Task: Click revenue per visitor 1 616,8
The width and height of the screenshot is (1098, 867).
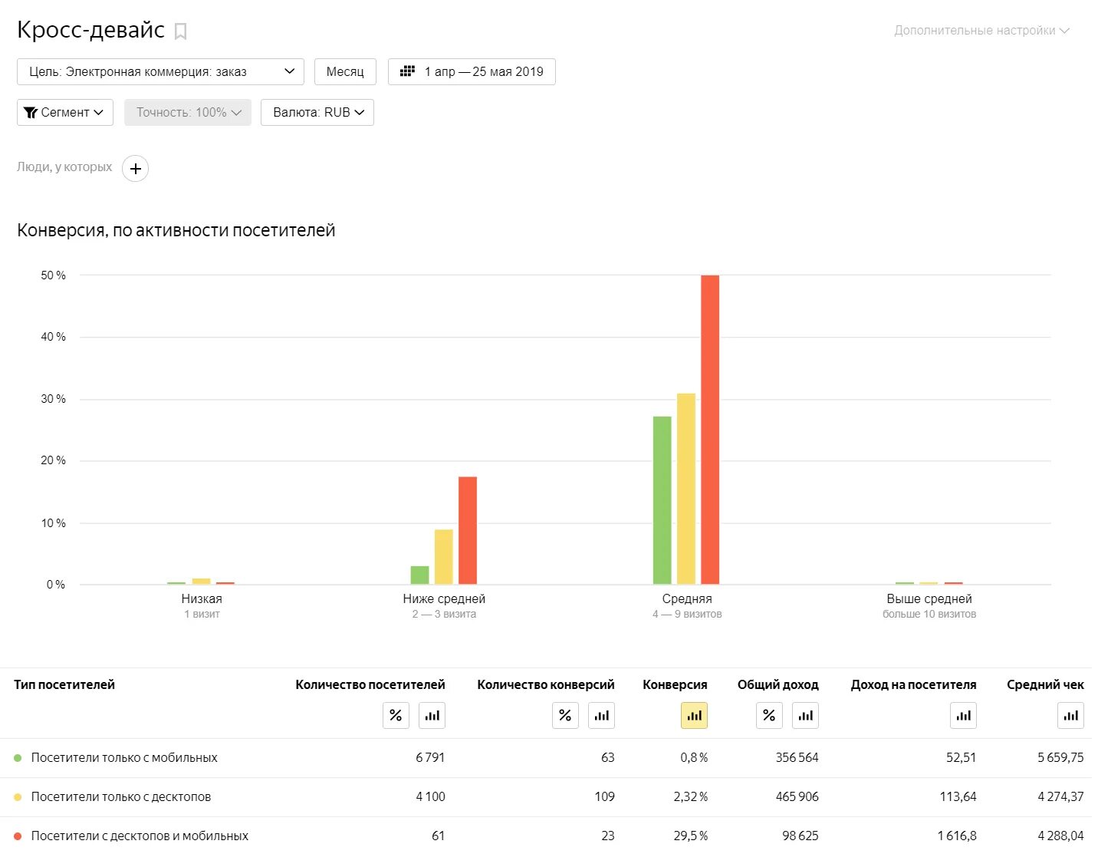Action: click(x=957, y=836)
